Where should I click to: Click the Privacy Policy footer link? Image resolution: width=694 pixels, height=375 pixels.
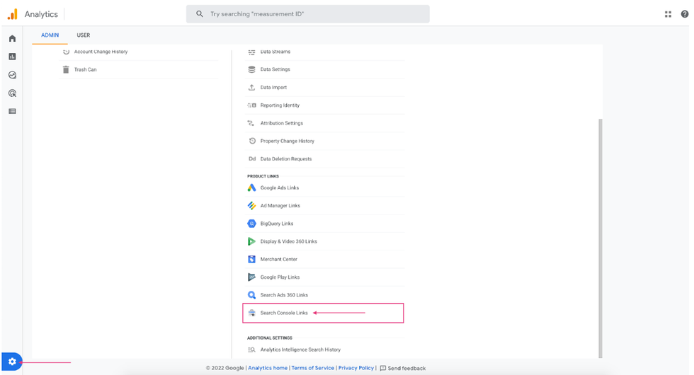coord(355,368)
